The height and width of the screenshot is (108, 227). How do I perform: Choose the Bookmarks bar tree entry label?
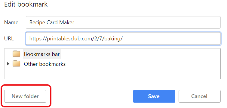42,54
